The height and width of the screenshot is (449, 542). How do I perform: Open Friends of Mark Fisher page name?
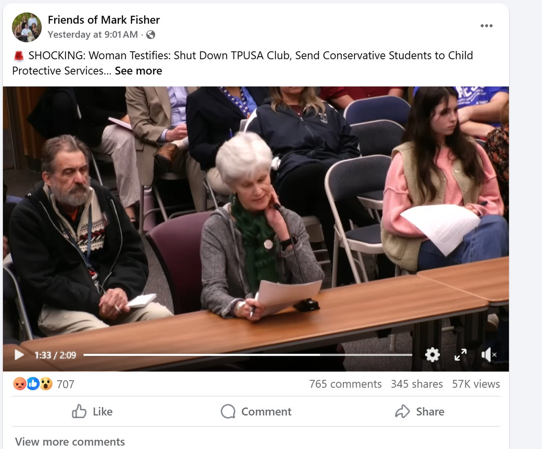pos(104,20)
